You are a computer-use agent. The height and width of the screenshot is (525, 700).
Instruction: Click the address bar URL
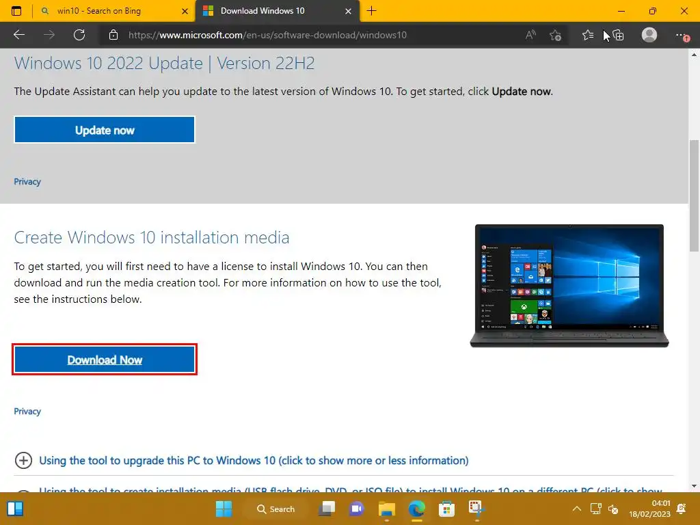click(267, 35)
